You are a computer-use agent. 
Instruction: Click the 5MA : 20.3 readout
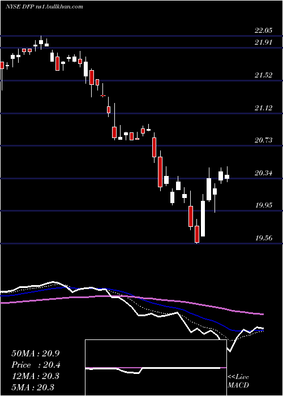[x=33, y=387]
